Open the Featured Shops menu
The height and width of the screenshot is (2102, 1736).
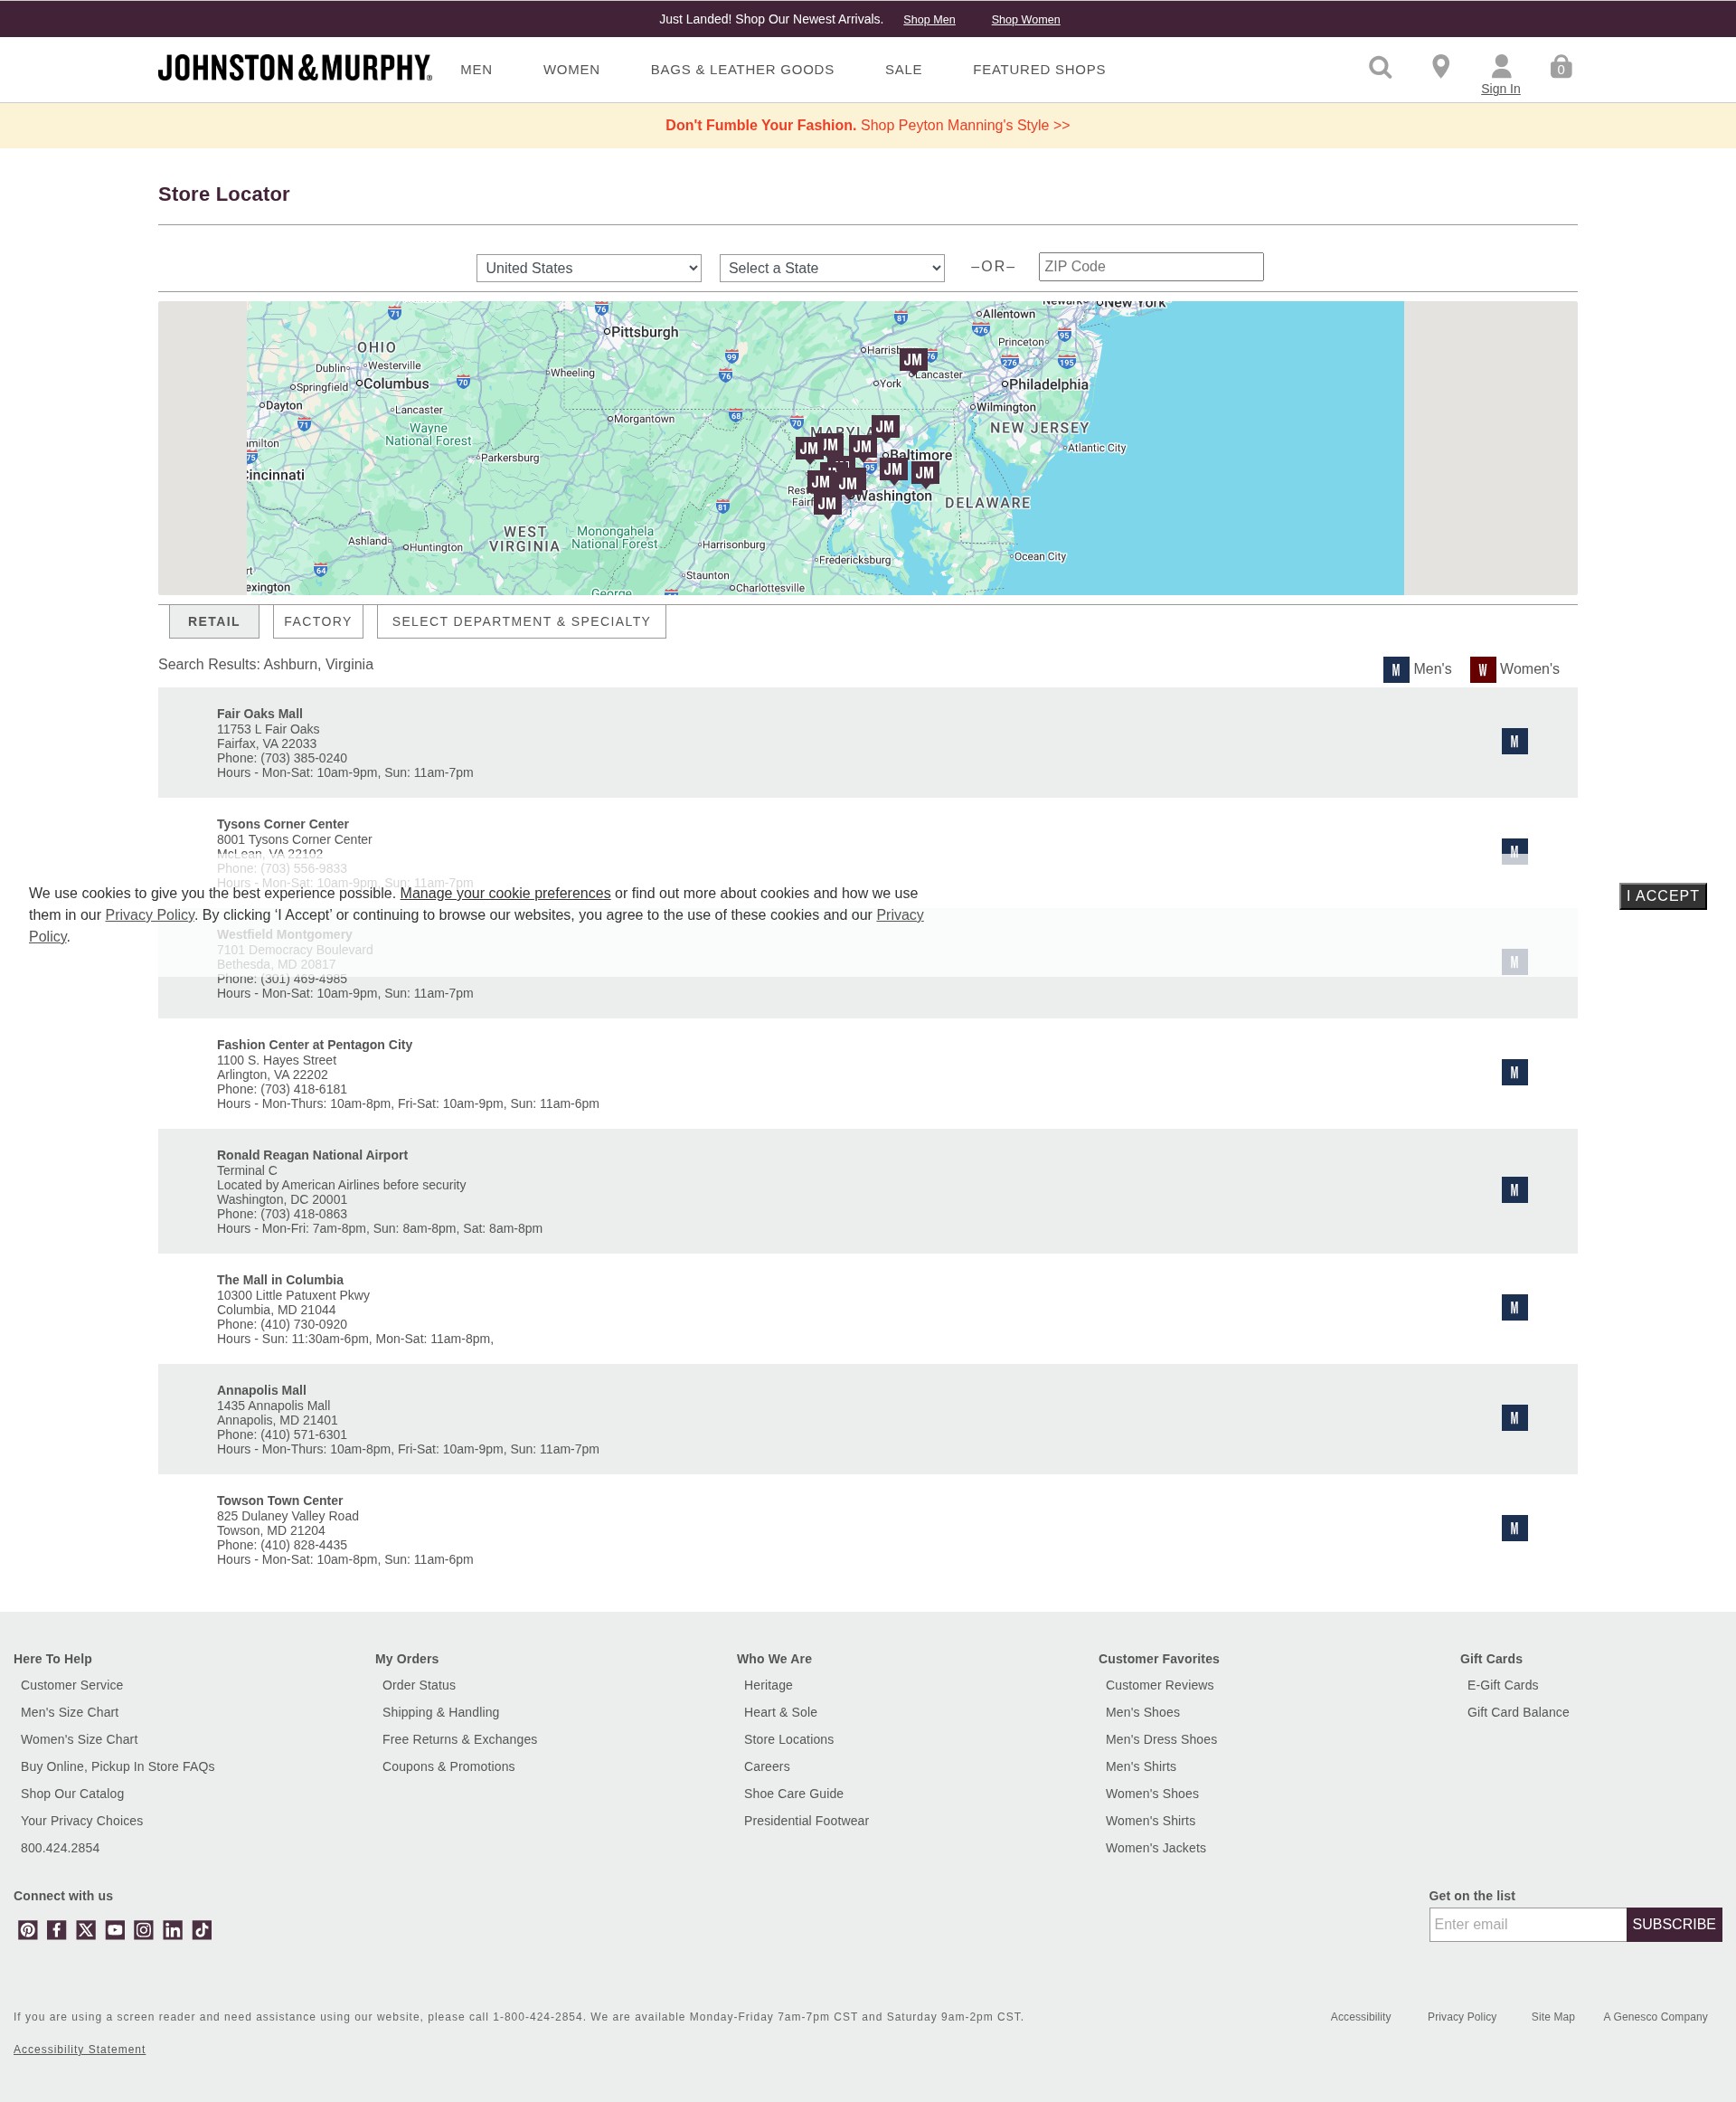[x=1039, y=69]
